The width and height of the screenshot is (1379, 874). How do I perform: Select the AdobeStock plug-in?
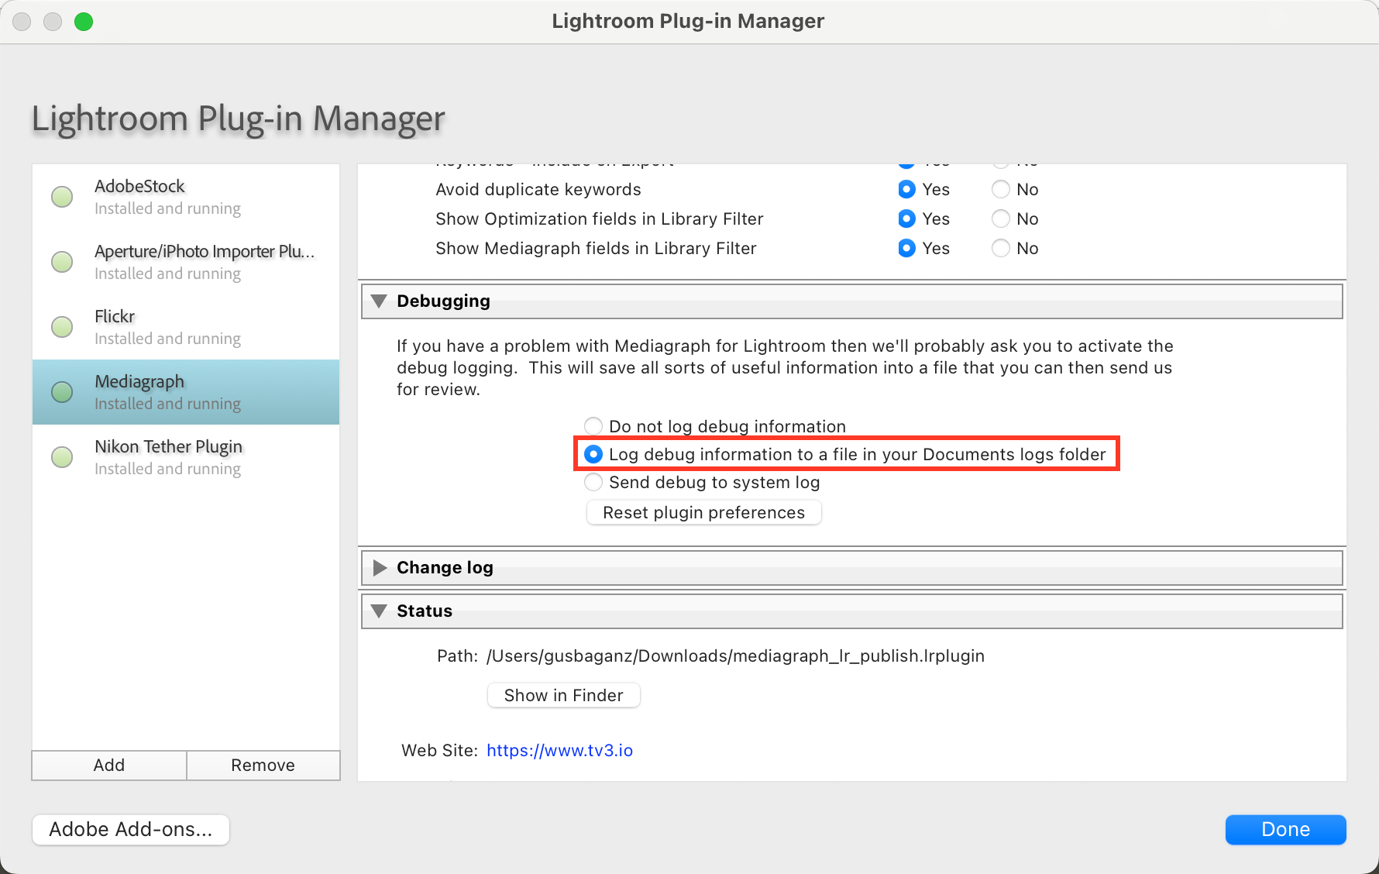(x=186, y=197)
